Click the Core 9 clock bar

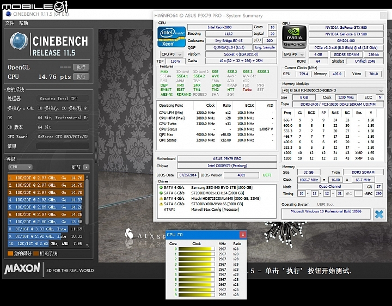click(x=197, y=295)
